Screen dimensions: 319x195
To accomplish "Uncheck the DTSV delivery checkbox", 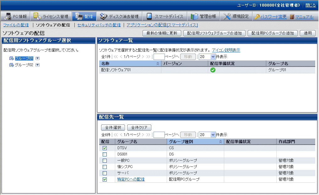I will coord(105,148).
